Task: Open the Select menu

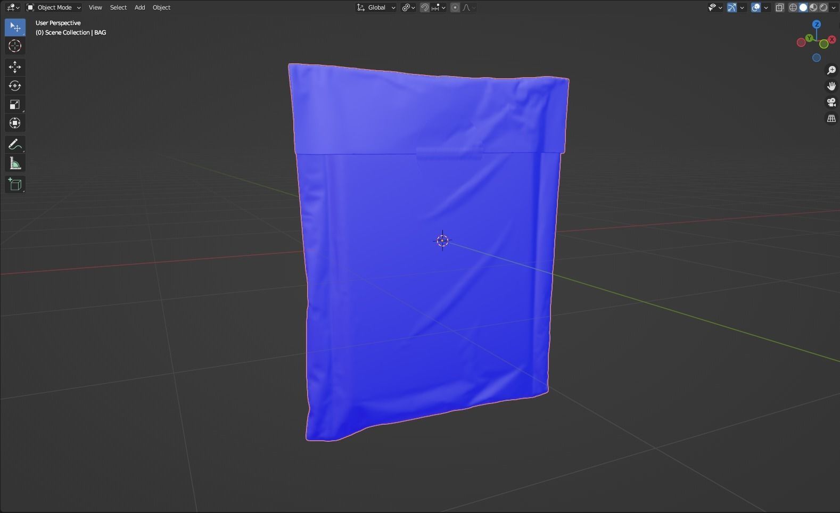Action: tap(118, 7)
